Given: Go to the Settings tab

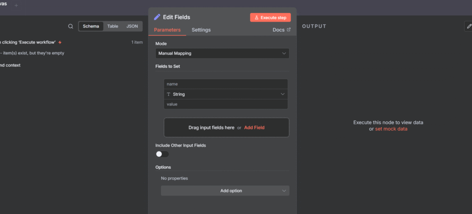Looking at the screenshot, I should (x=201, y=30).
